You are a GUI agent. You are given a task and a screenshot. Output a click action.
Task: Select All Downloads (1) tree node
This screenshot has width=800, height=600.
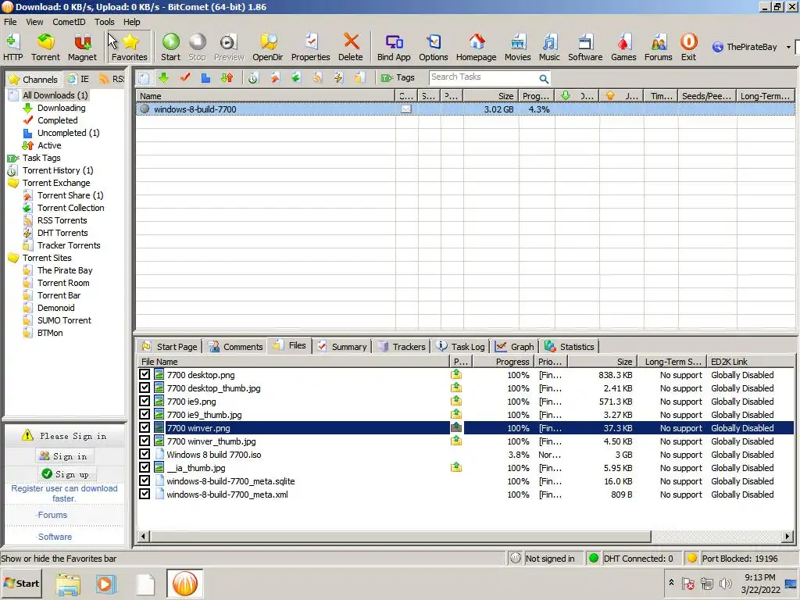(55, 95)
